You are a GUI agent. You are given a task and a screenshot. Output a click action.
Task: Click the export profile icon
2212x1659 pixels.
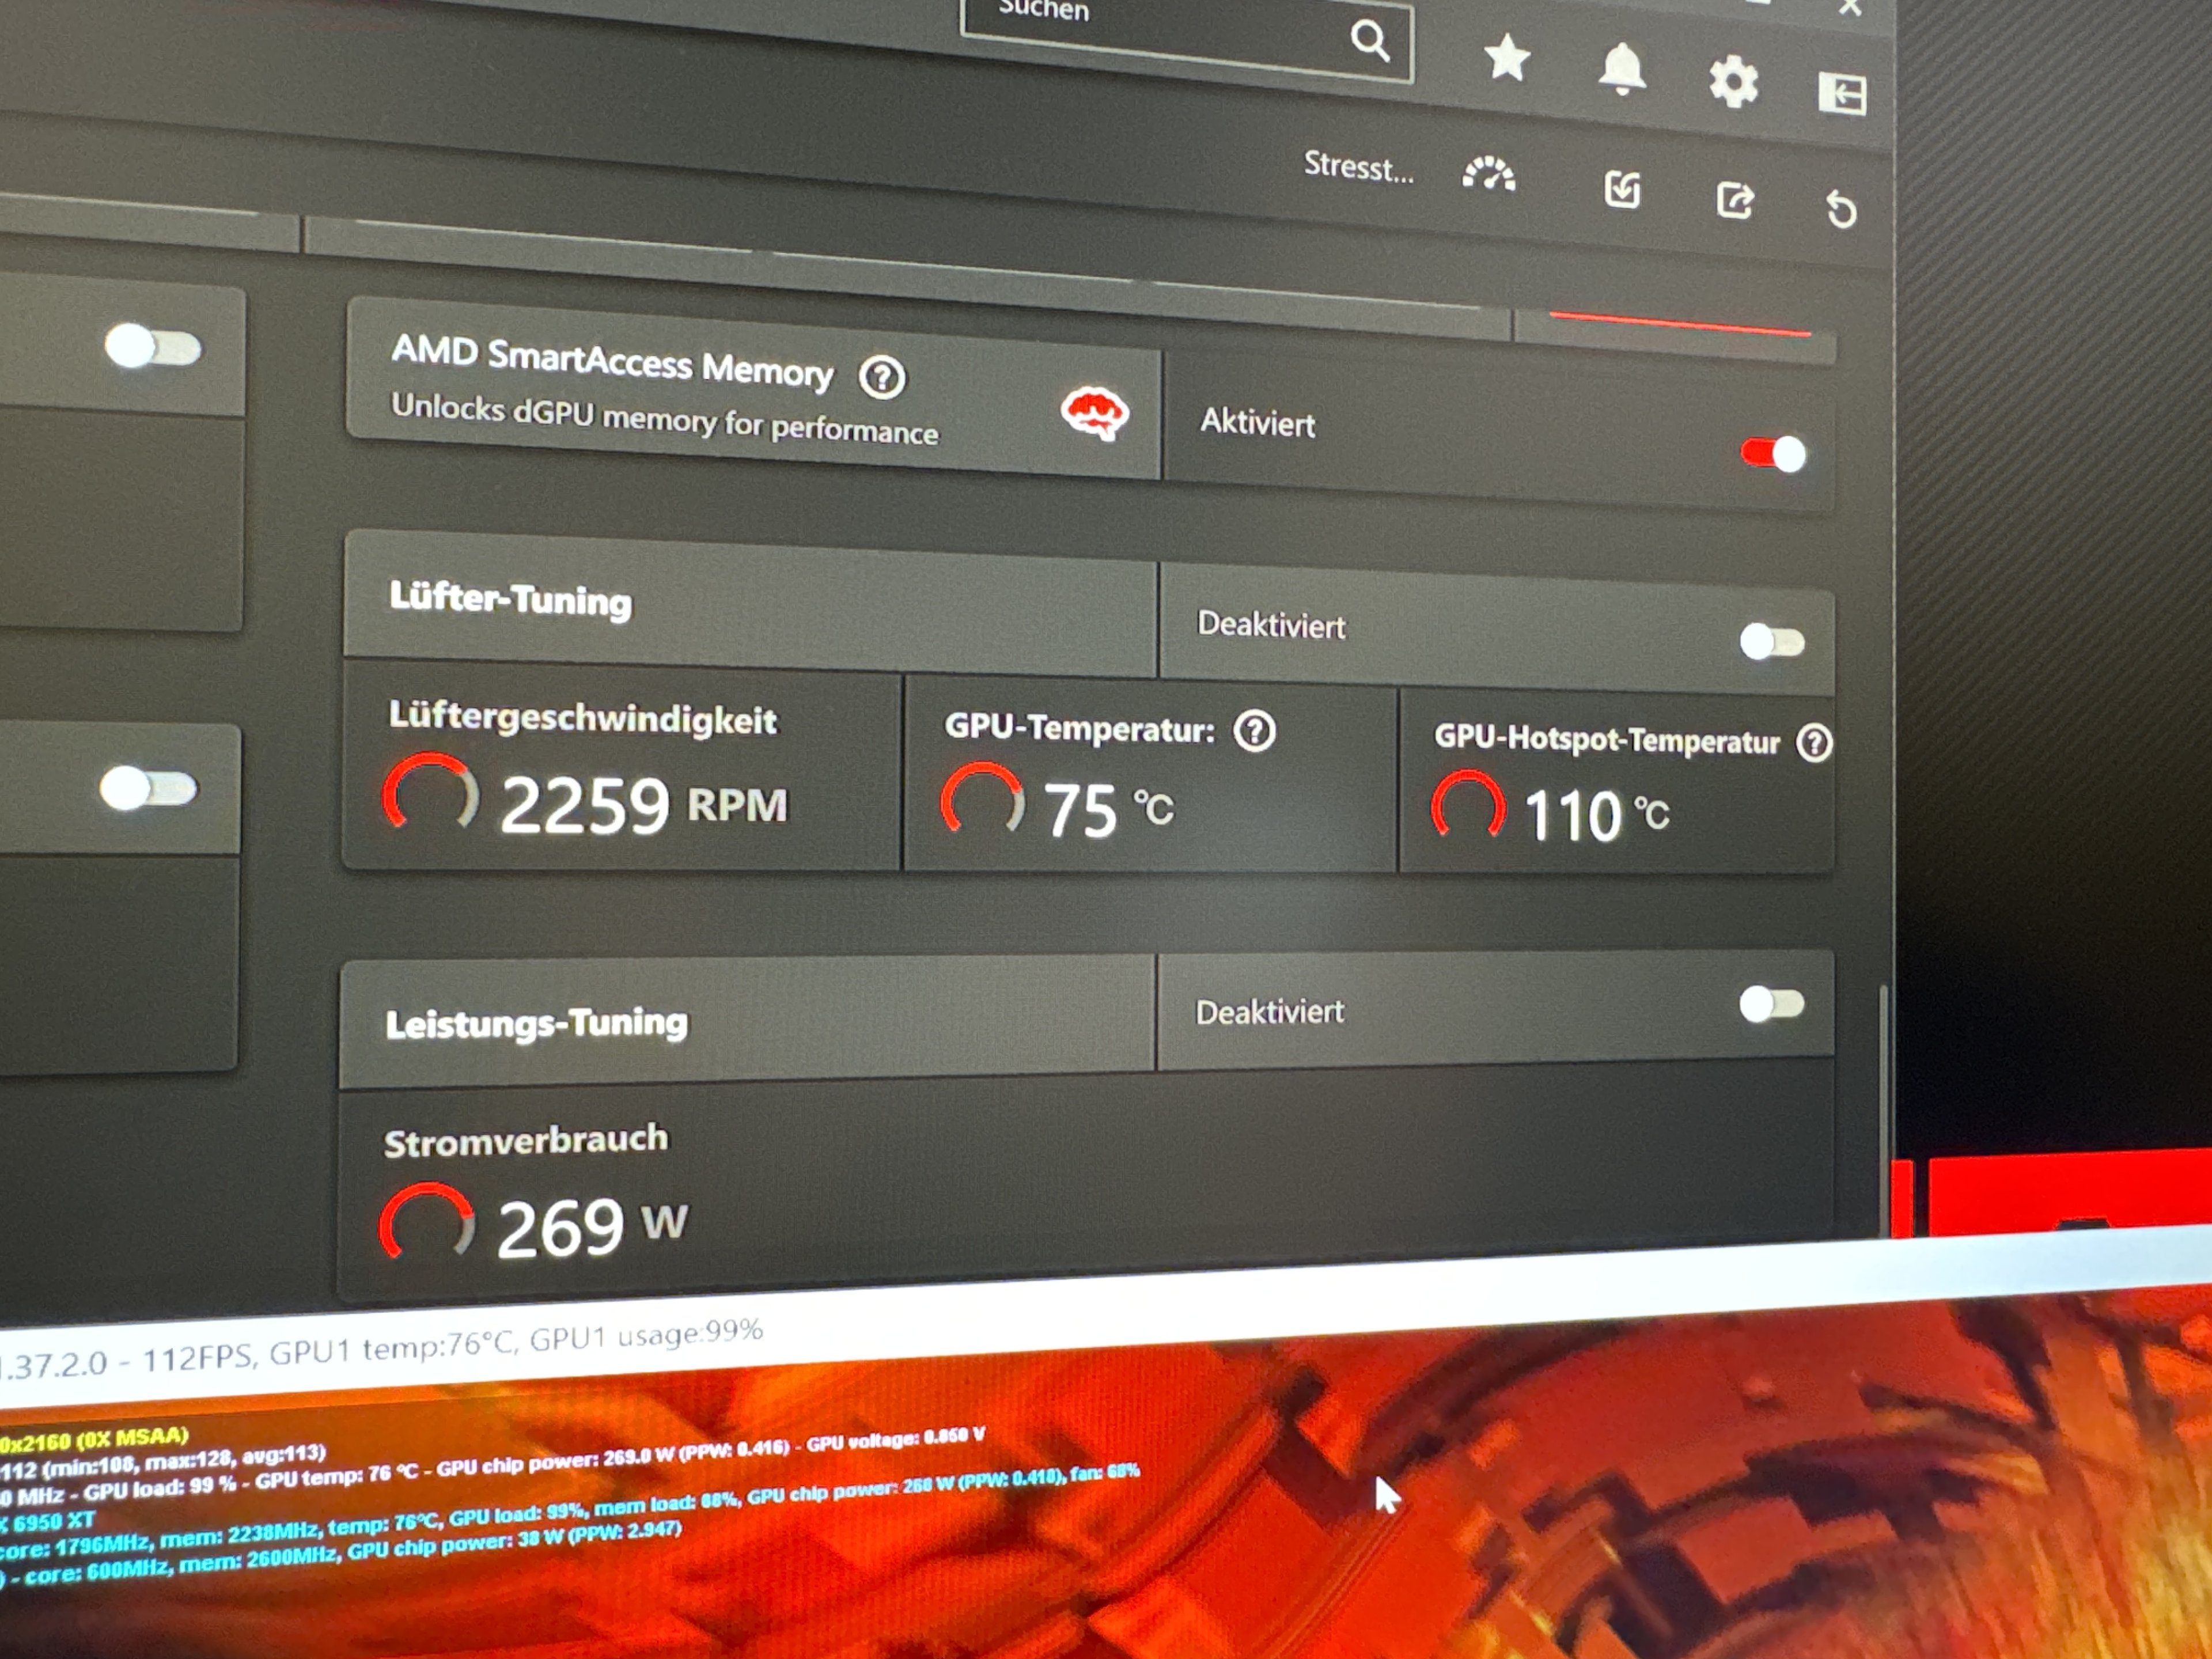click(x=1734, y=200)
